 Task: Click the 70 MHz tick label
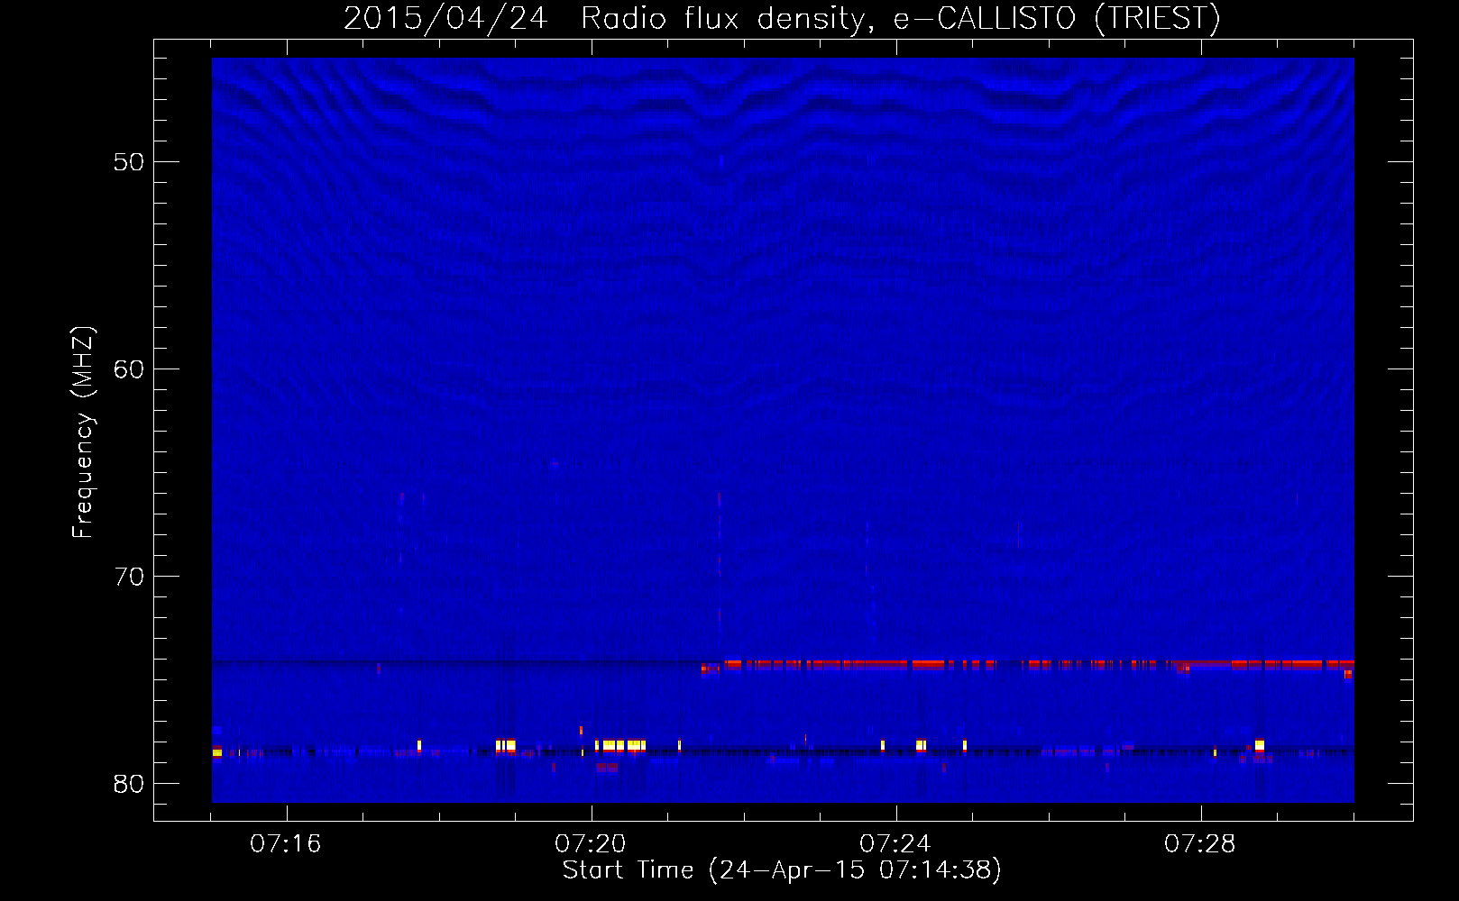point(129,577)
